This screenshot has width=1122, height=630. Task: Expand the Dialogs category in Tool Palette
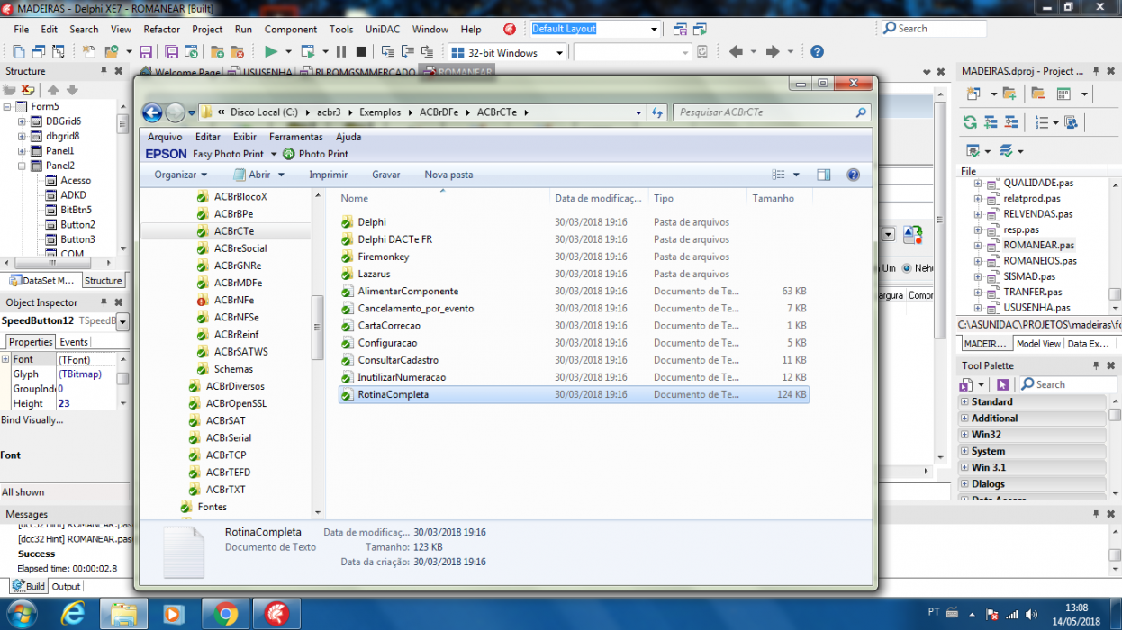(964, 484)
